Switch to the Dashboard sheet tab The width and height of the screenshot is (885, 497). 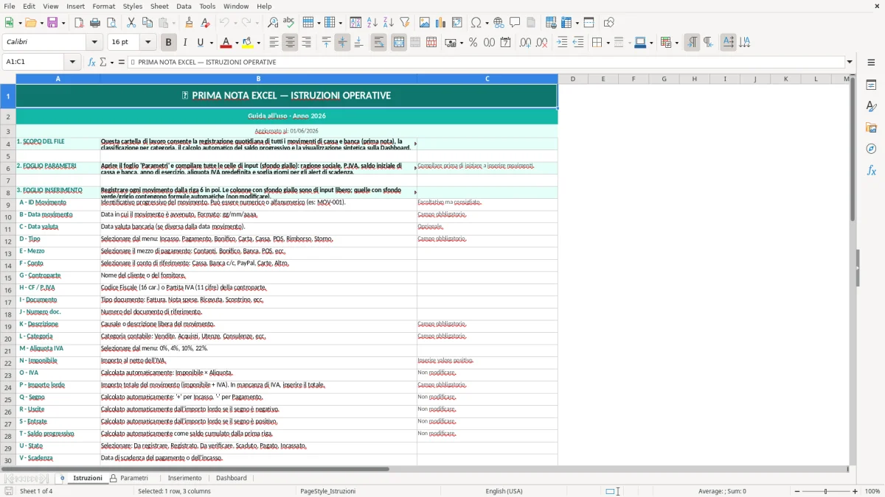231,478
